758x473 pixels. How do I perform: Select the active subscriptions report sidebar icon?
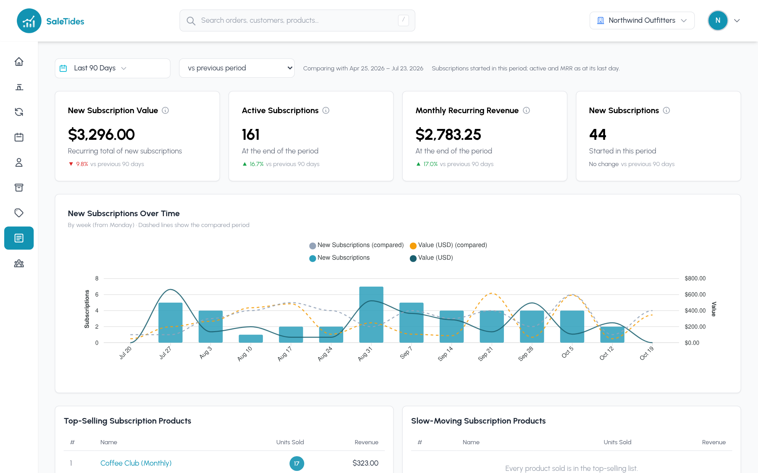pyautogui.click(x=19, y=238)
